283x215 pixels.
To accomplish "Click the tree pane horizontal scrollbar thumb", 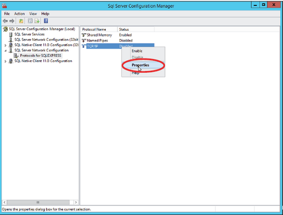I will coord(38,202).
